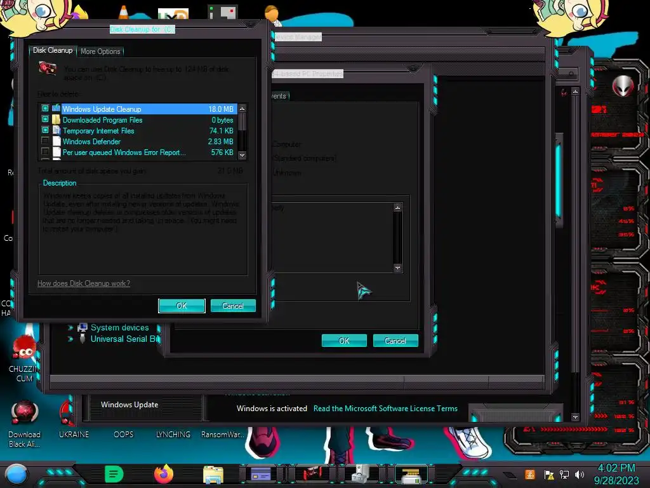Open the green chat app on taskbar
650x488 pixels.
(114, 474)
